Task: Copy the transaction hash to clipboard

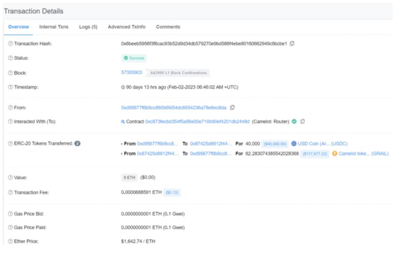Action: tap(292, 44)
